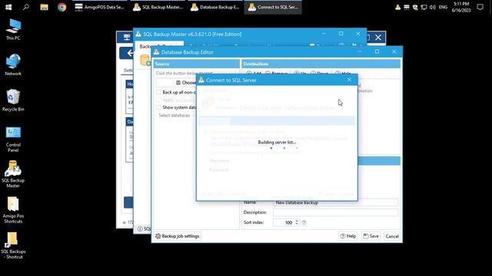Click the server tray icon beside SQL Backup Master
The width and height of the screenshot is (492, 276).
(407, 7)
